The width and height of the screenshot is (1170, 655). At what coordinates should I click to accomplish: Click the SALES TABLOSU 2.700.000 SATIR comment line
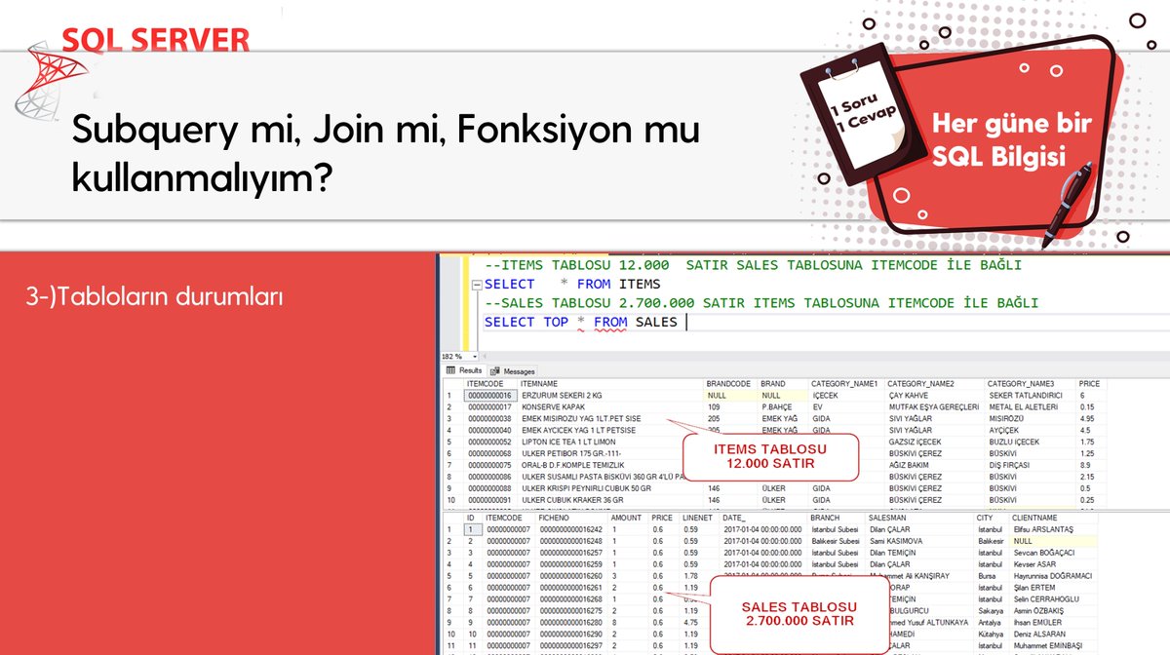click(760, 303)
